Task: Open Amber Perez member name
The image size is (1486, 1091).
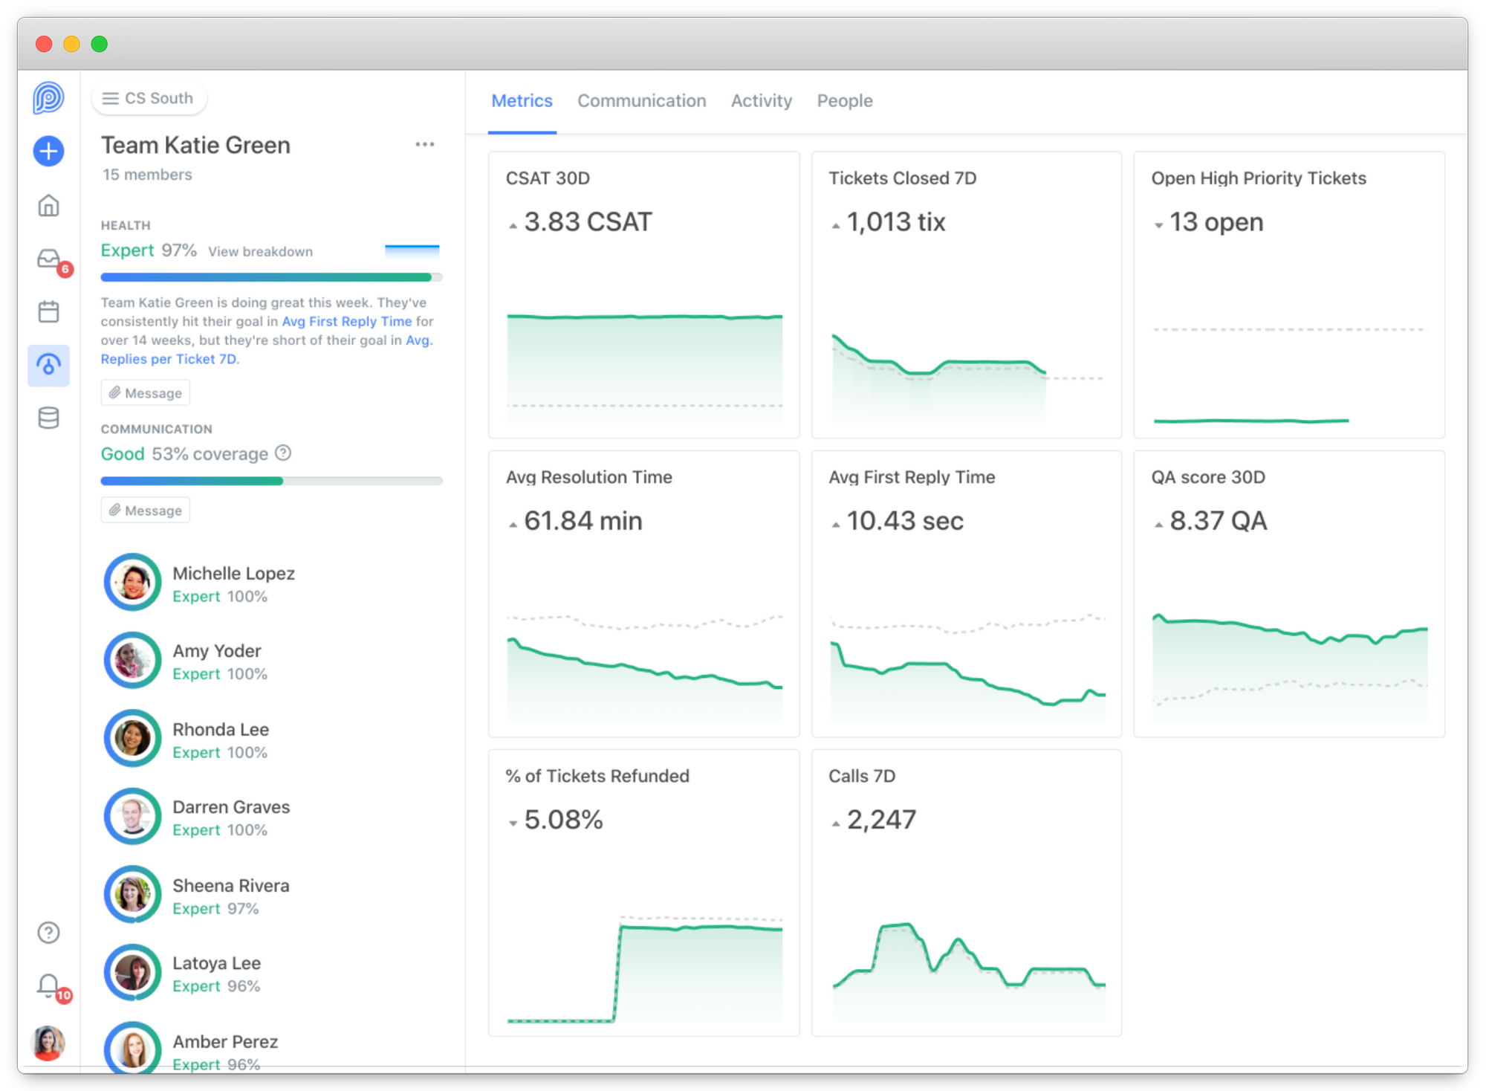Action: 225,1041
